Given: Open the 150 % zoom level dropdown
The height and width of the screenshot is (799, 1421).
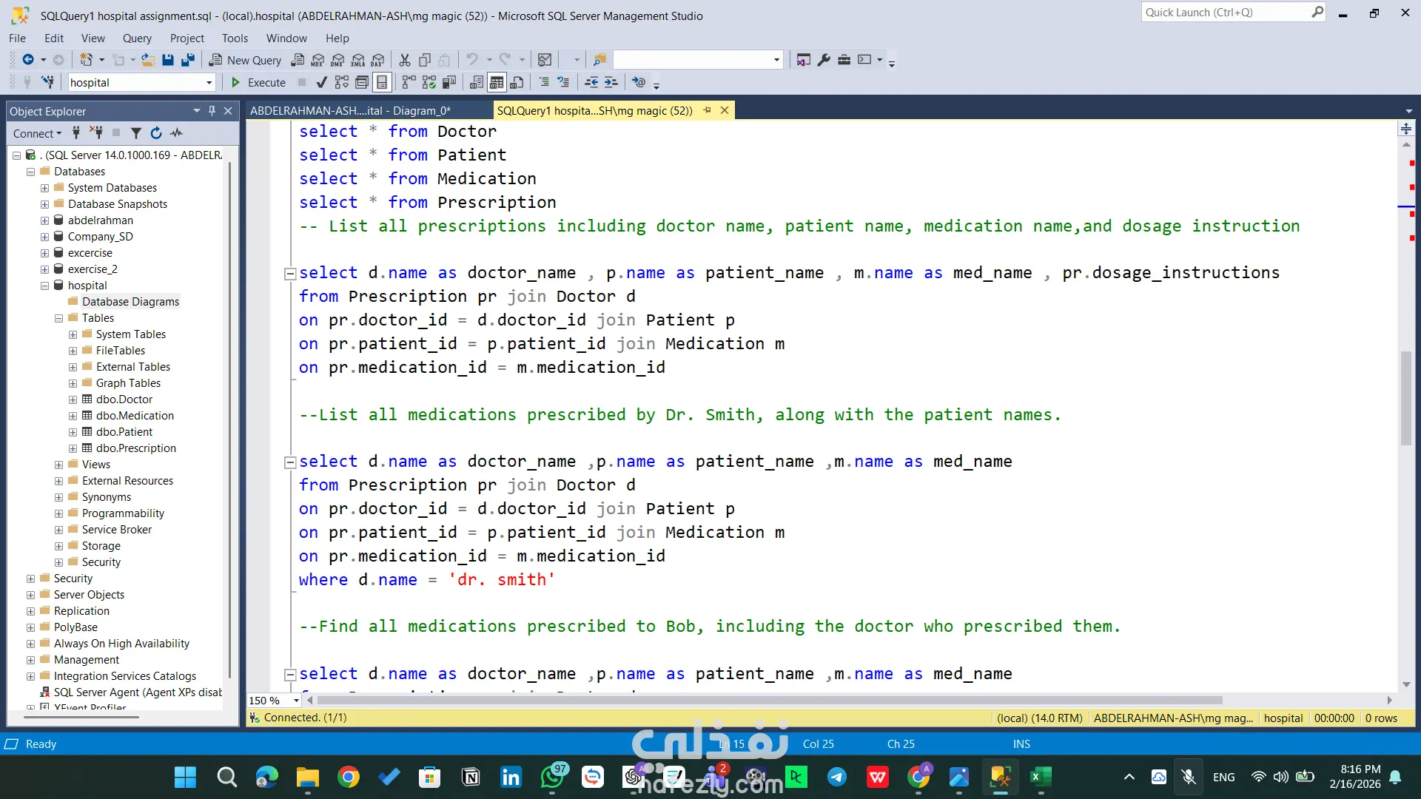Looking at the screenshot, I should (296, 701).
